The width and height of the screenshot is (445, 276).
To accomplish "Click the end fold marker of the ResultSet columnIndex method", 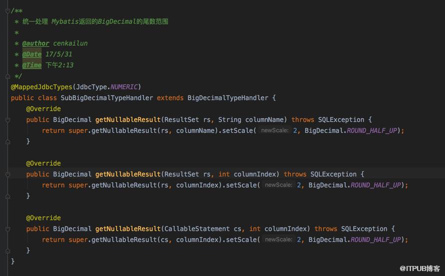I will [7, 196].
